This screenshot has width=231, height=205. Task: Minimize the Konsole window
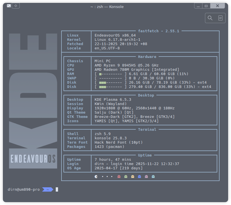tap(198, 6)
